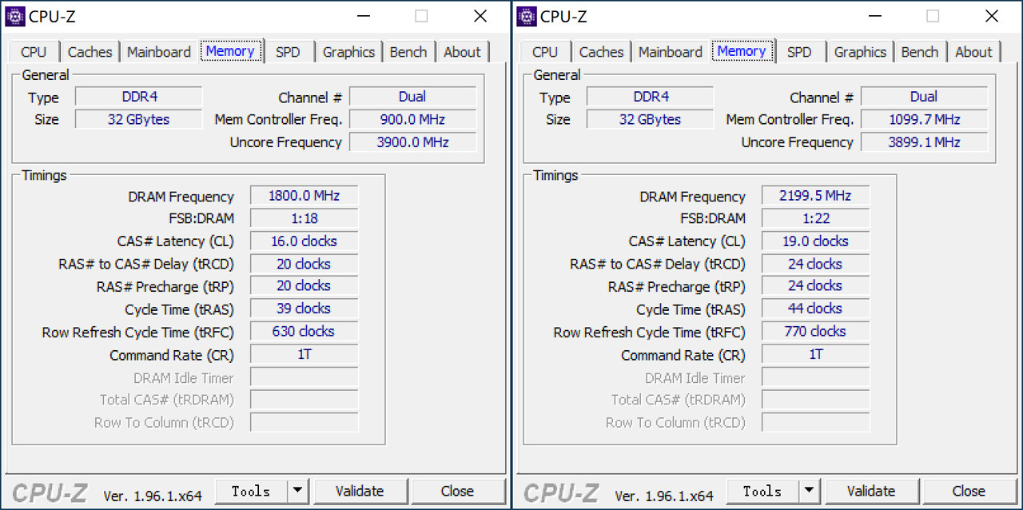Open the Tools dropdown arrow in right window
The width and height of the screenshot is (1023, 510).
[809, 491]
